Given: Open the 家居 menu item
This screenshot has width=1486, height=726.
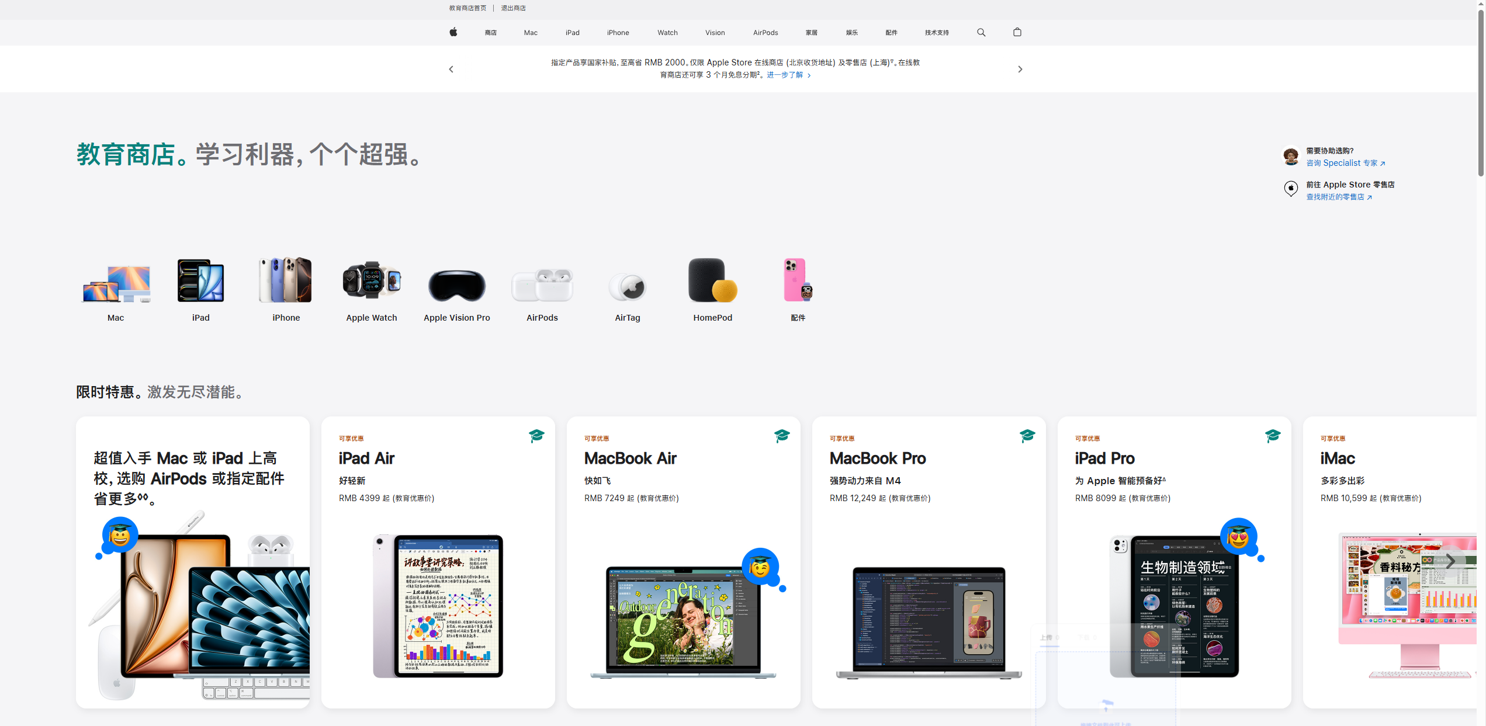Looking at the screenshot, I should tap(812, 33).
